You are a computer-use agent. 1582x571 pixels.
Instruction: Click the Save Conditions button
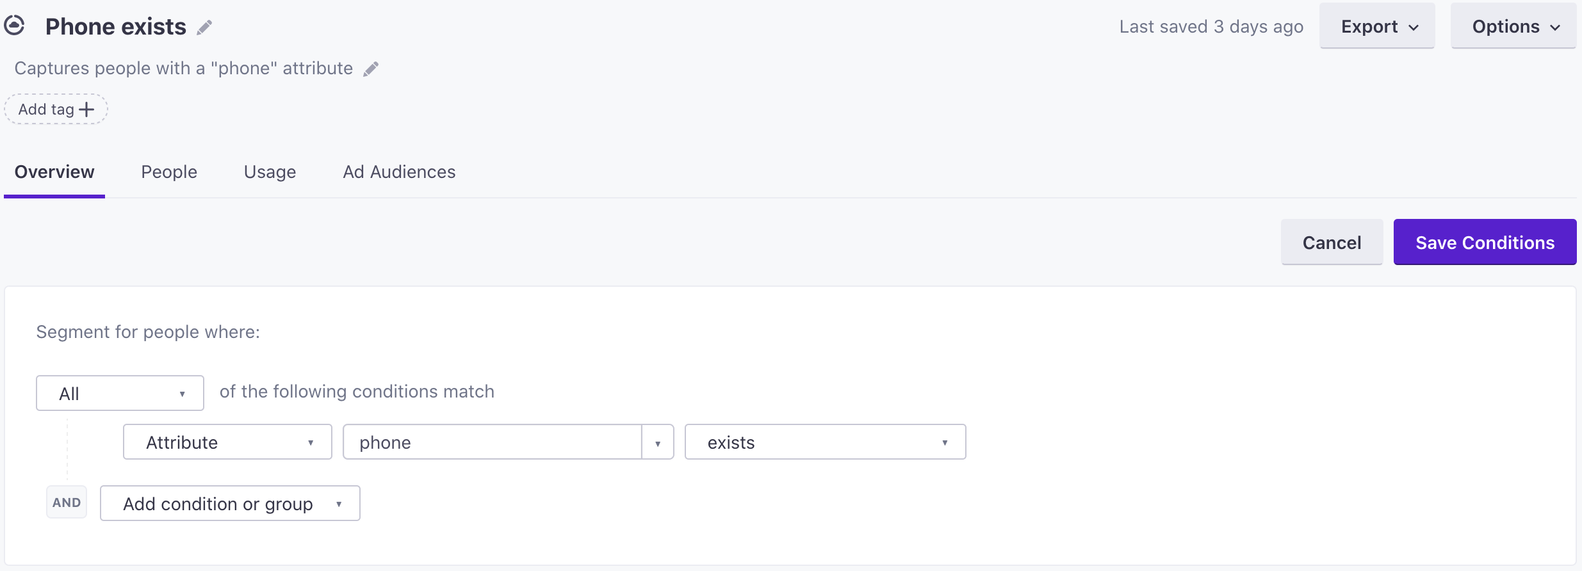pos(1485,242)
